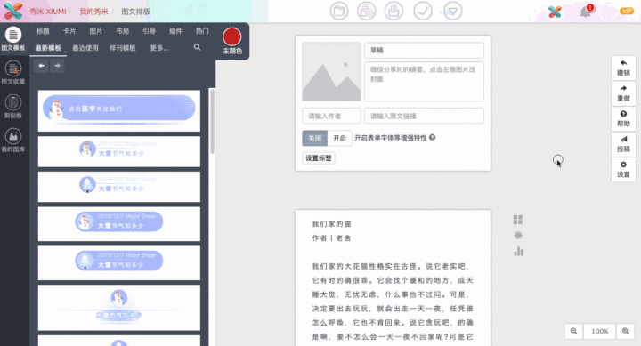The width and height of the screenshot is (641, 346).
Task: Click the grid layout icon beside article
Action: click(x=518, y=220)
